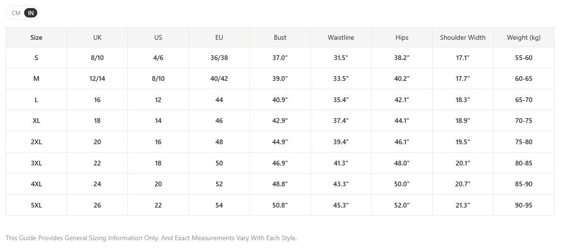Screen dimensions: 563x252
Task: Click the Weight (kg) column header
Action: click(523, 37)
